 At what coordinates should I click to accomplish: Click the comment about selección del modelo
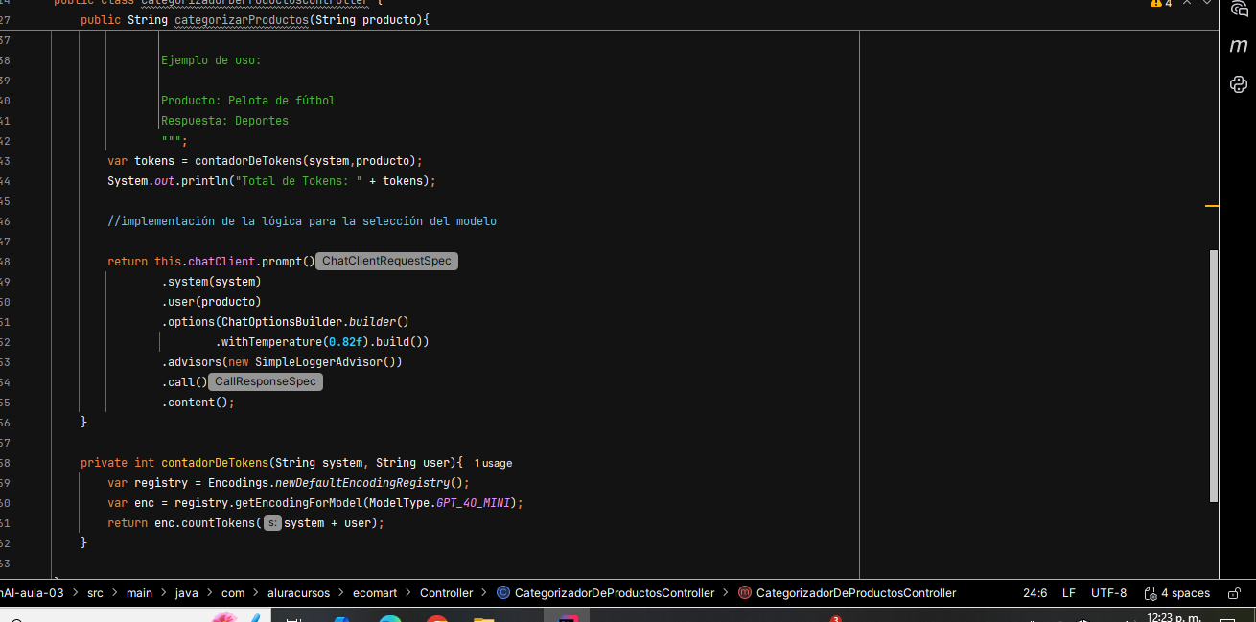pos(302,220)
